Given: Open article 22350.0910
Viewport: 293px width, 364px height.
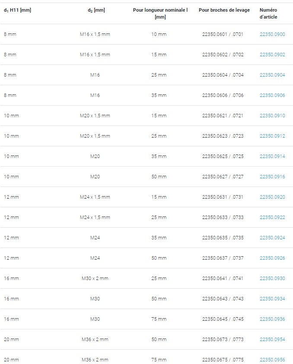Looking at the screenshot, I should point(272,116).
